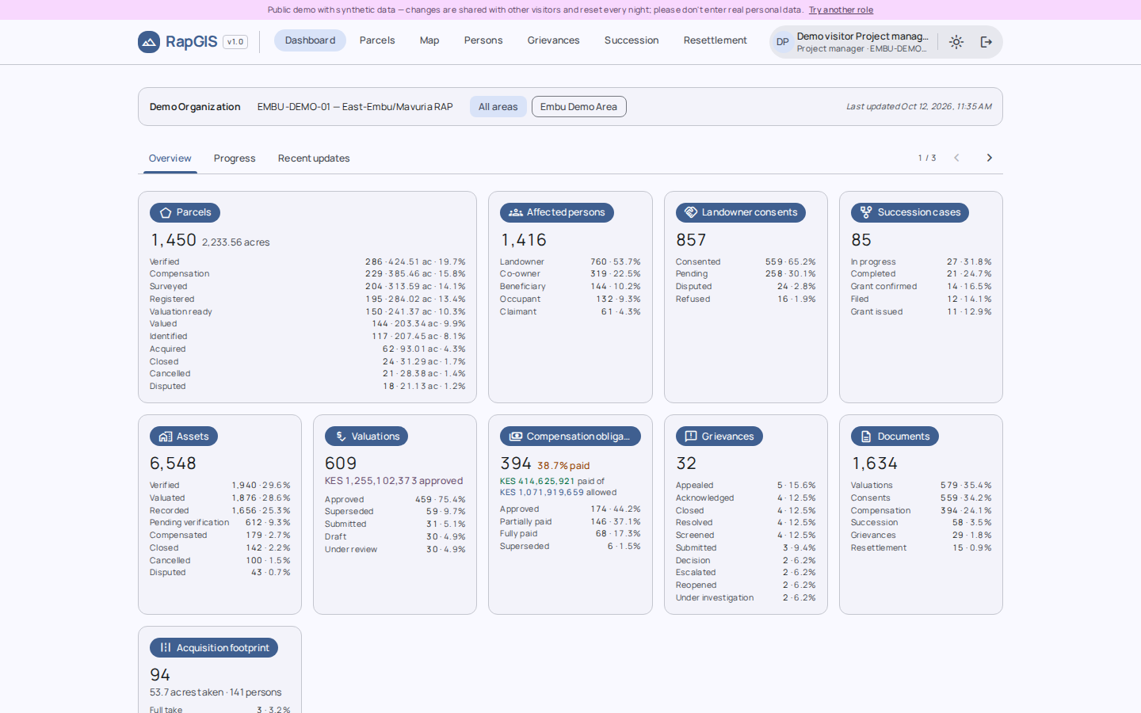Screen dimensions: 1141x713
Task: Open the Resettlement nav item
Action: pos(716,40)
